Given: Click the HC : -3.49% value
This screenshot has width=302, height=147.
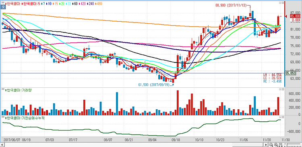Looking at the screenshot, I should 272,81.
